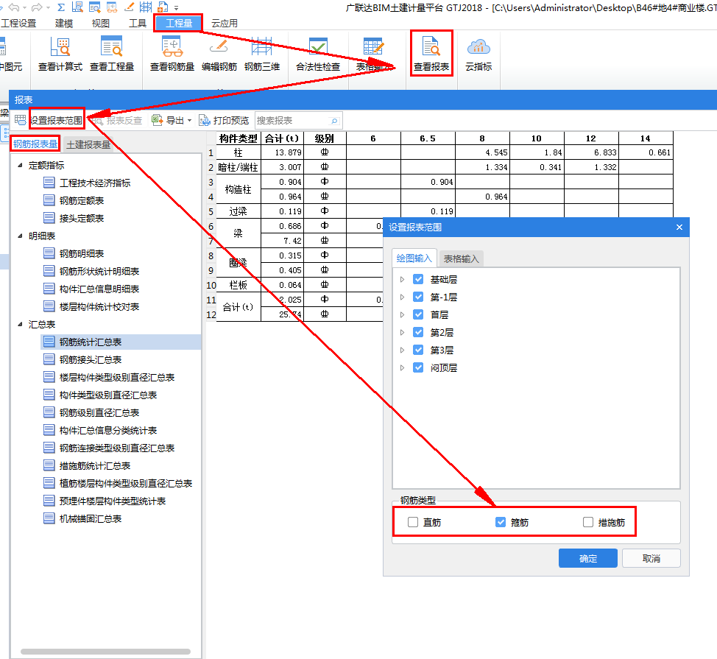Collapse the 明细表 tree group
This screenshot has width=717, height=659.
(x=20, y=236)
